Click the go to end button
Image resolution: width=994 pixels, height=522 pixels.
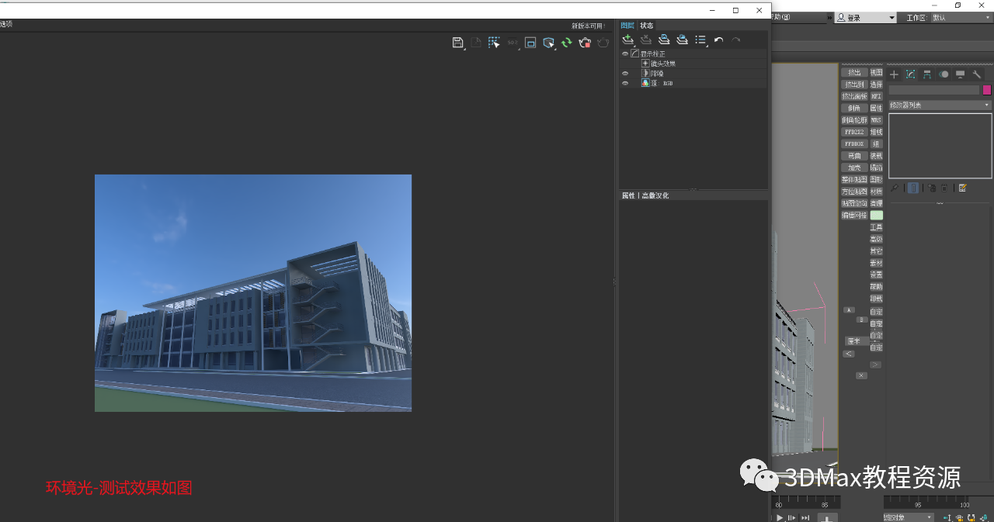(805, 517)
